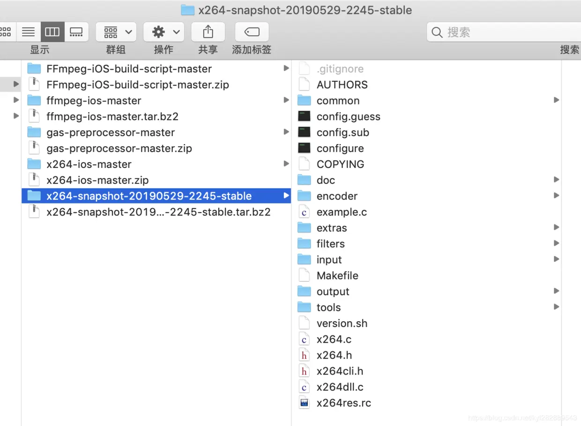Select the gas-preprocessor-master folder icon
This screenshot has height=426, width=581.
click(34, 132)
